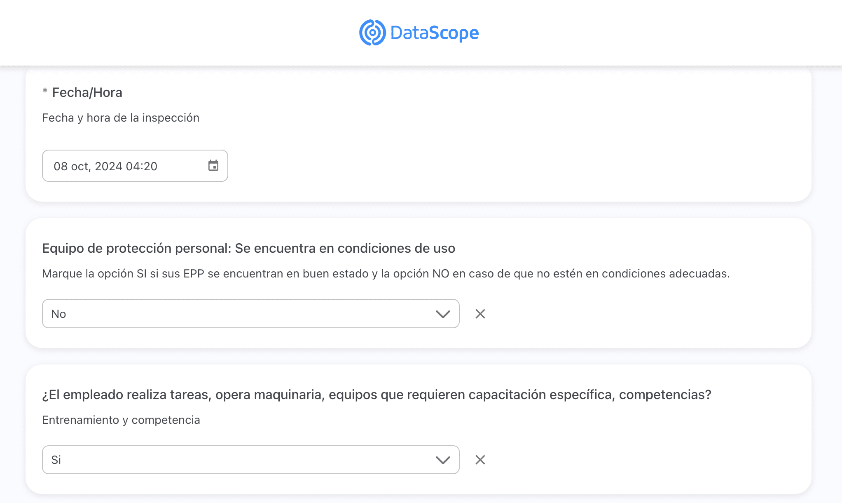The height and width of the screenshot is (503, 842).
Task: Click the Fecha/Hora field label
Action: click(87, 92)
